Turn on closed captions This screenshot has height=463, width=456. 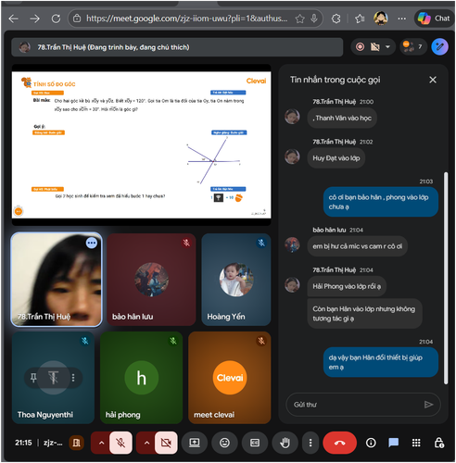point(255,443)
